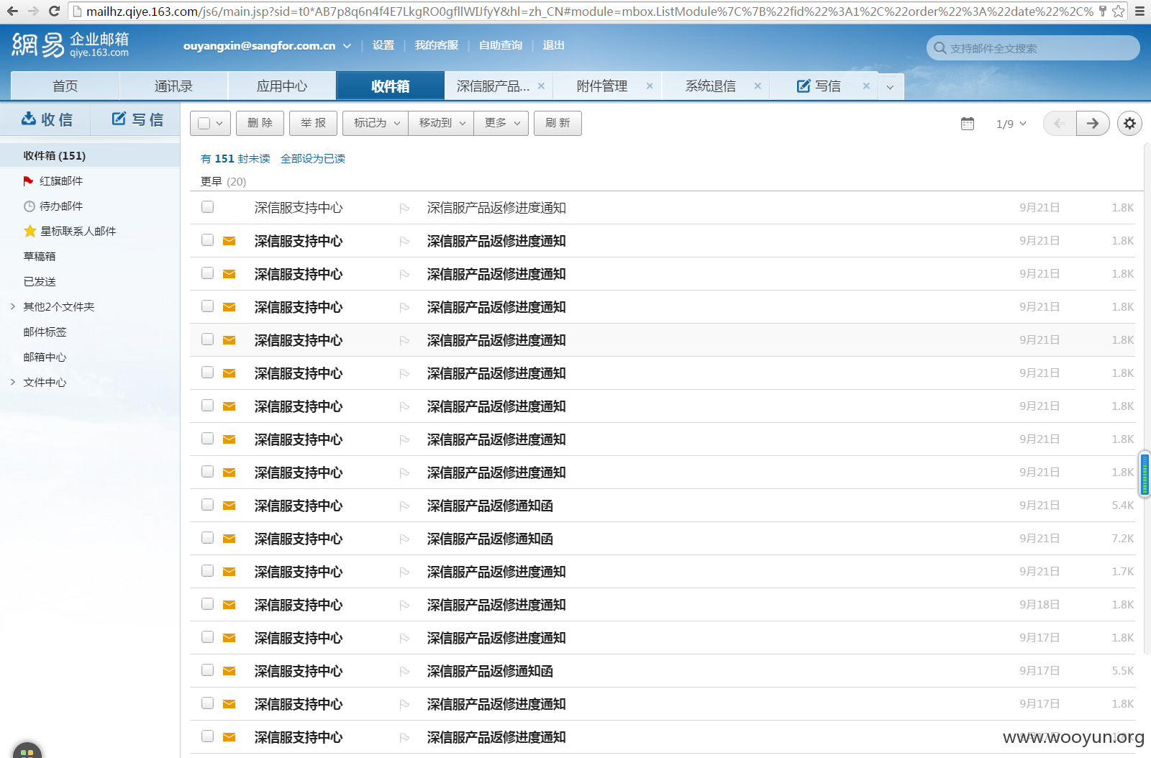Viewport: 1151px width, 758px height.
Task: Flag the 9月18日 message
Action: pos(404,605)
